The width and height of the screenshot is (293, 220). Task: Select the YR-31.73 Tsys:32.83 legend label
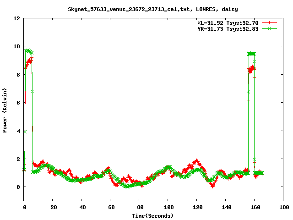228,29
